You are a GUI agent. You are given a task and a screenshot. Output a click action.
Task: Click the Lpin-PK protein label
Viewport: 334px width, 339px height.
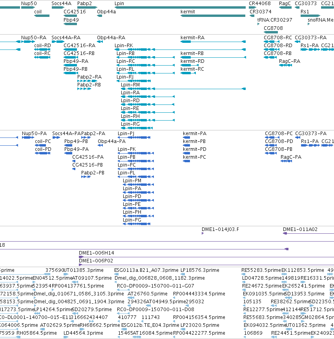coord(127,149)
